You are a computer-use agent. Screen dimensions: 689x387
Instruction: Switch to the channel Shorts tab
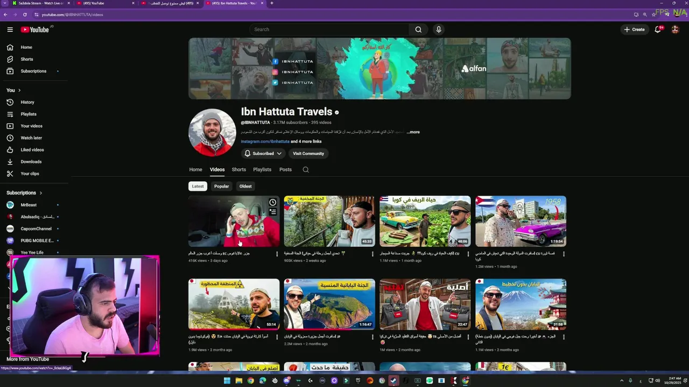tap(238, 169)
